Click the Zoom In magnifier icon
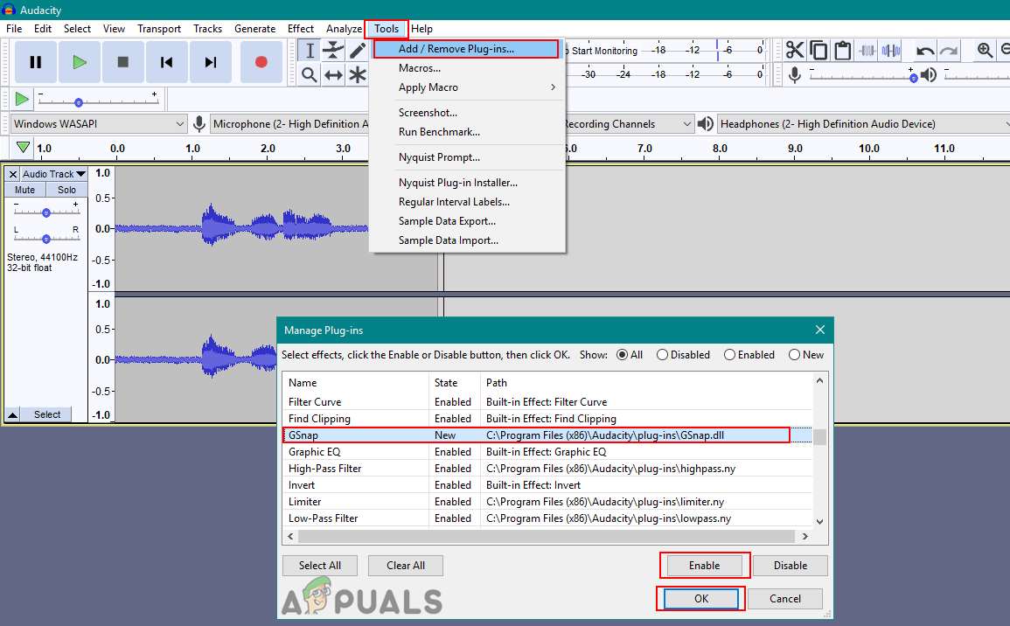This screenshot has width=1010, height=626. [985, 50]
